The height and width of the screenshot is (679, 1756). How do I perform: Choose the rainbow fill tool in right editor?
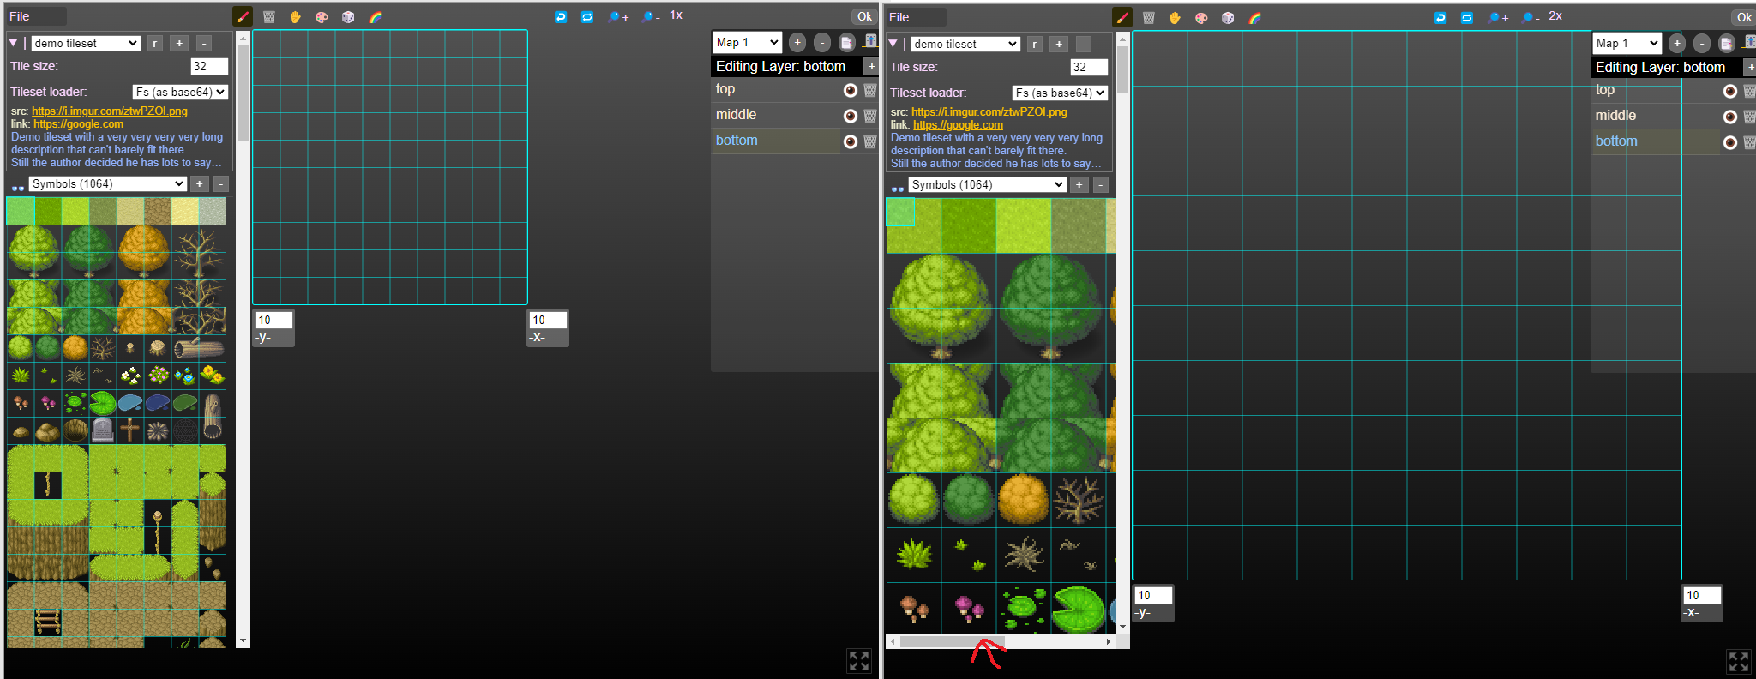tap(1254, 18)
